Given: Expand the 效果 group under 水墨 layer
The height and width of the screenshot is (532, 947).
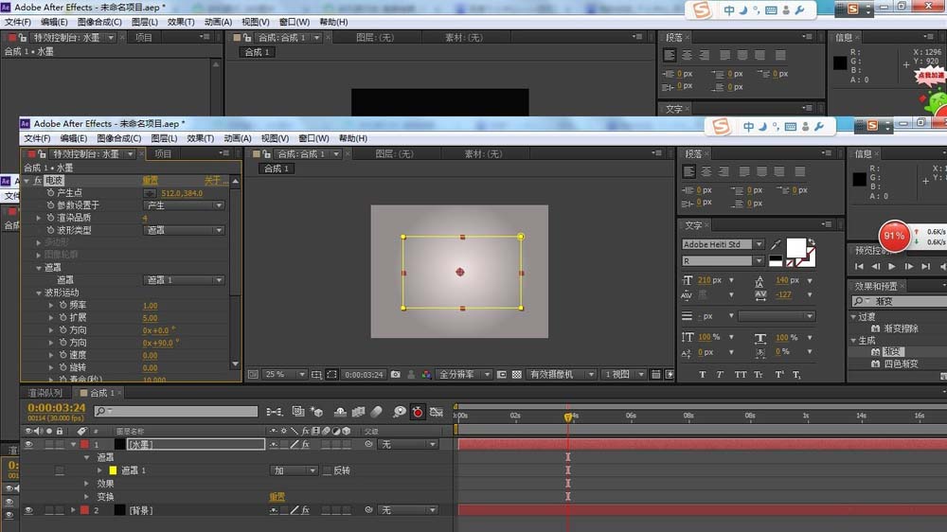Looking at the screenshot, I should click(x=87, y=484).
